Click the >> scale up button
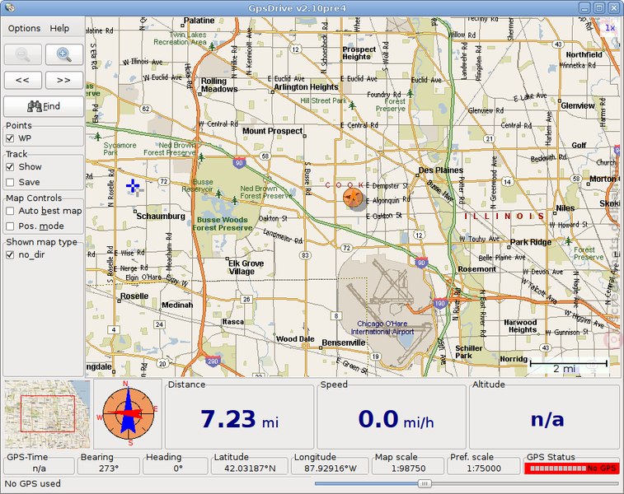This screenshot has width=624, height=494. coord(64,81)
